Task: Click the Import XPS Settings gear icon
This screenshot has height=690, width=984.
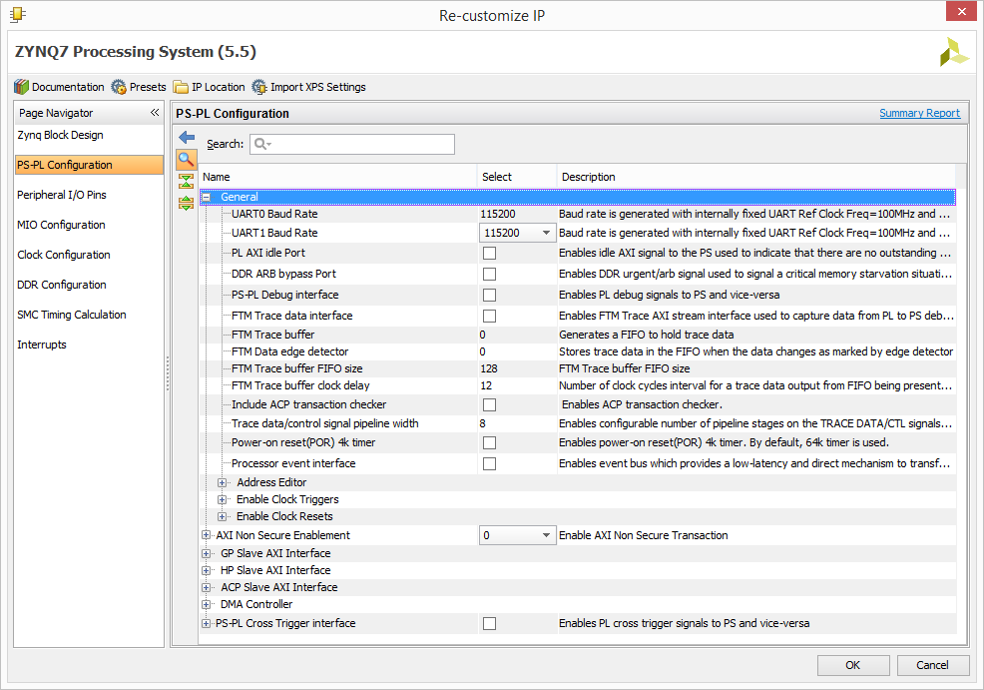Action: point(259,87)
